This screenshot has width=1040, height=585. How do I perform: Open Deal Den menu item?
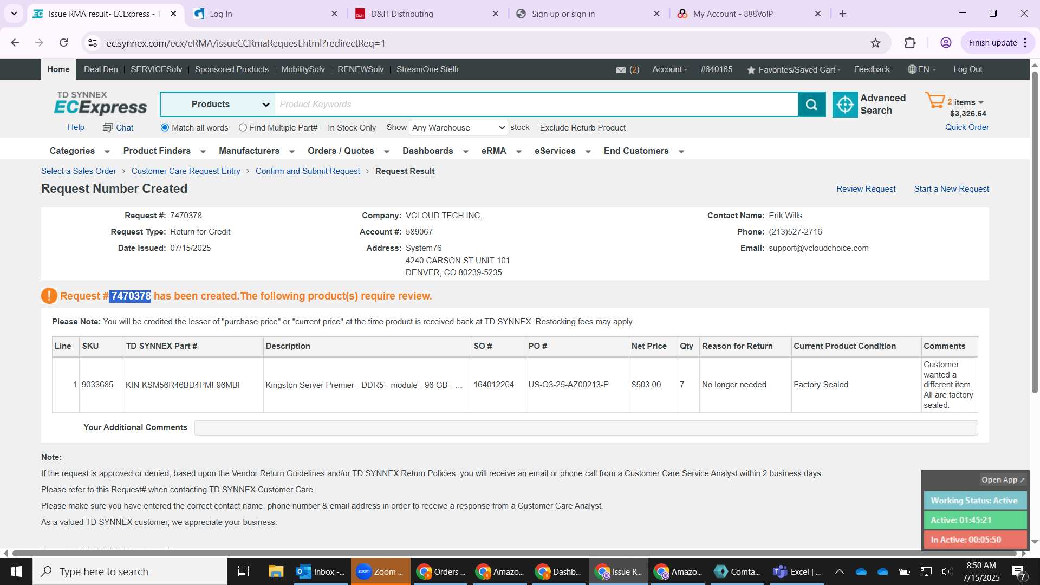(101, 69)
